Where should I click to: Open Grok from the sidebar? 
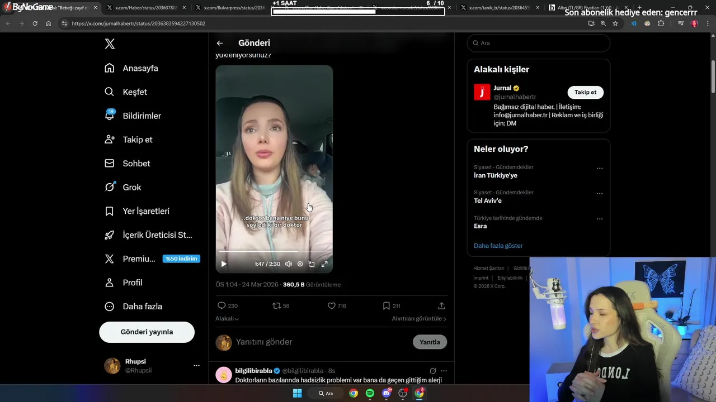coord(123,187)
